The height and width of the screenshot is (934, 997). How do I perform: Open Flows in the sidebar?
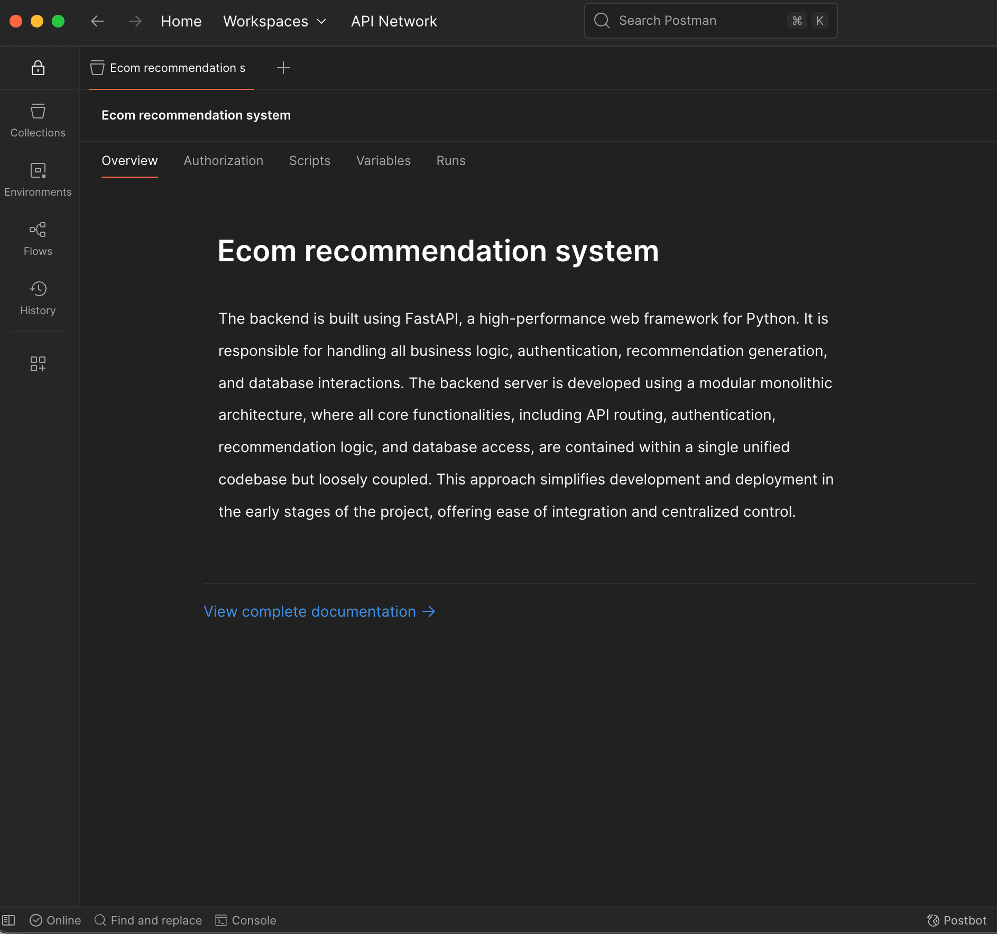[38, 240]
